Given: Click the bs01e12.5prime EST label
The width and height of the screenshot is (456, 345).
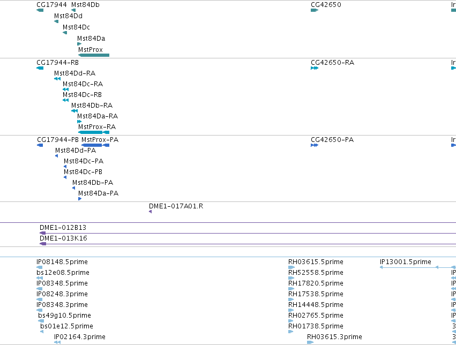Looking at the screenshot, I should pos(66,326).
